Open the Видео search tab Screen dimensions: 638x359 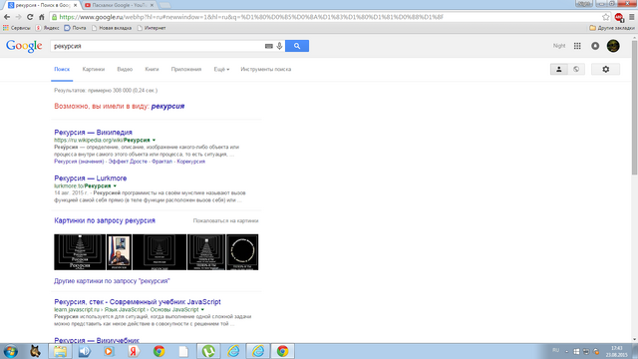click(125, 69)
